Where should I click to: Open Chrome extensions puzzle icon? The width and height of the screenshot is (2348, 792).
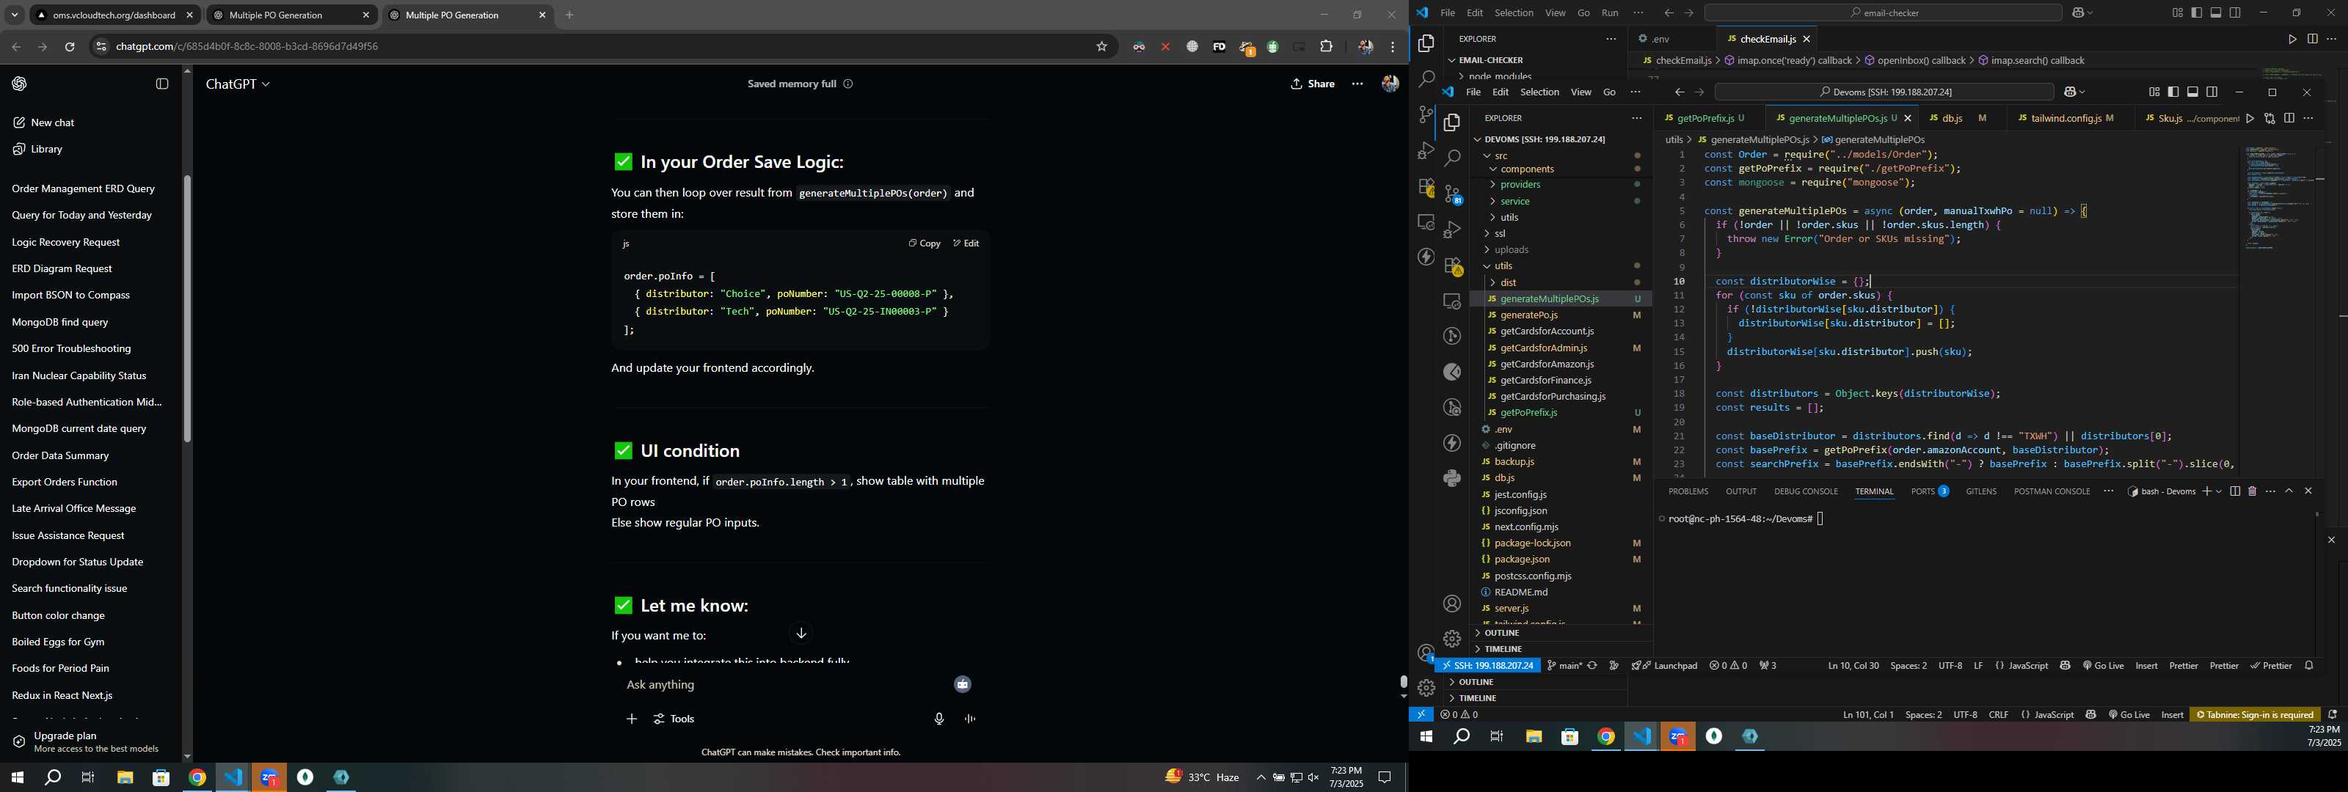(x=1326, y=46)
